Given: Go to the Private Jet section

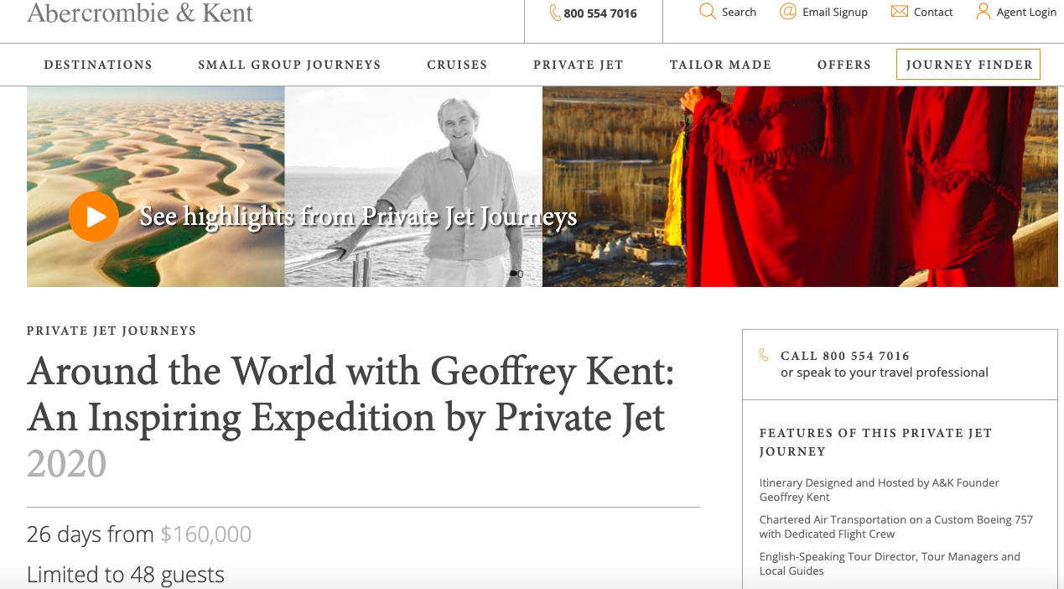Looking at the screenshot, I should coord(579,65).
